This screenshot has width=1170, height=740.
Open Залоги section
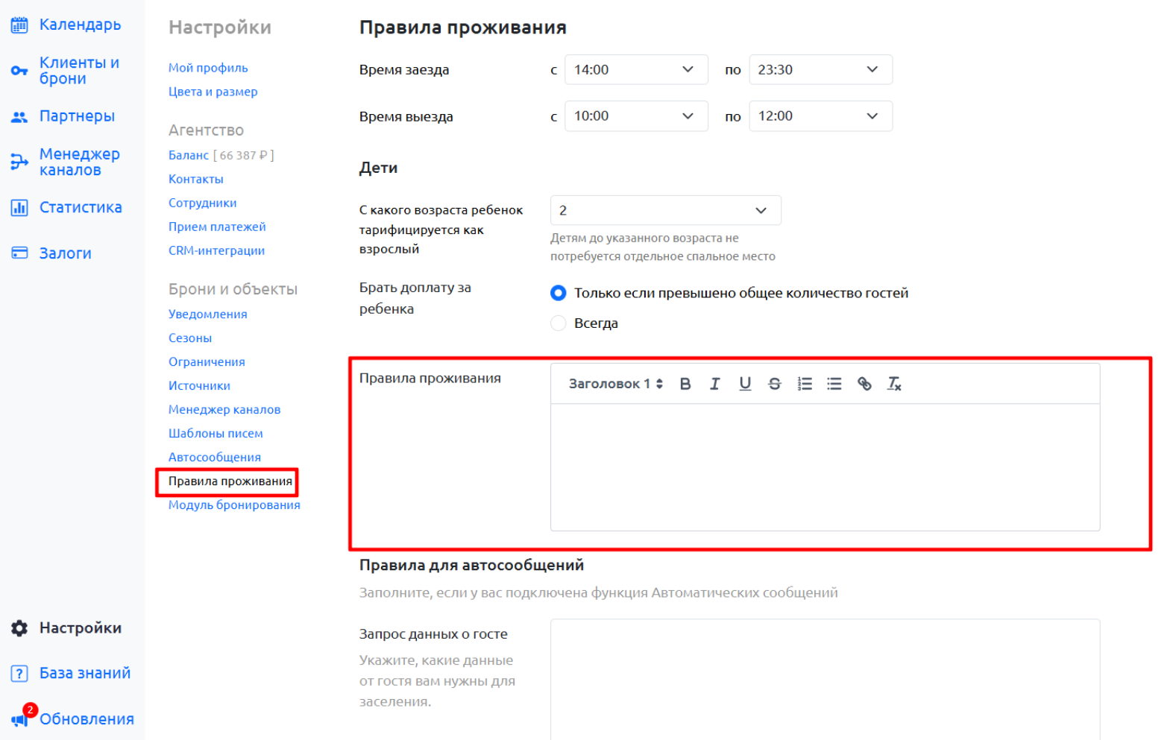pyautogui.click(x=66, y=253)
